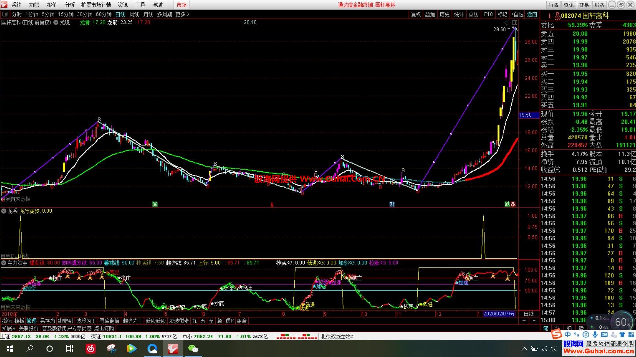Viewport: 636px width, 357px height.
Task: Open Sogou skin shirt icon
Action: point(622,335)
